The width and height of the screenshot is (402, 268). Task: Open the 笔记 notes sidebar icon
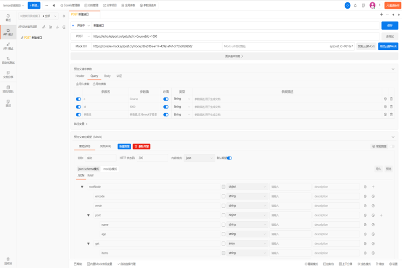tap(8, 103)
